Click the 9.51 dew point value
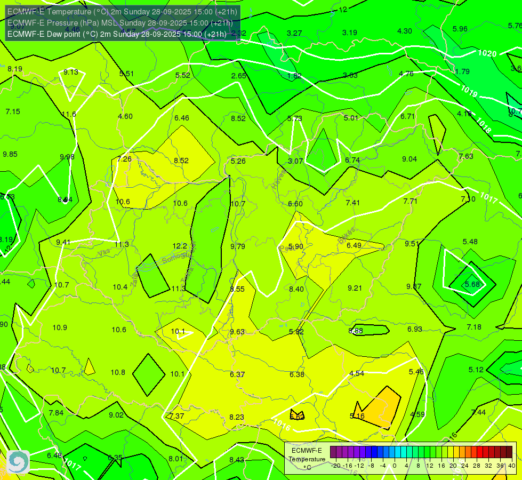 412,244
